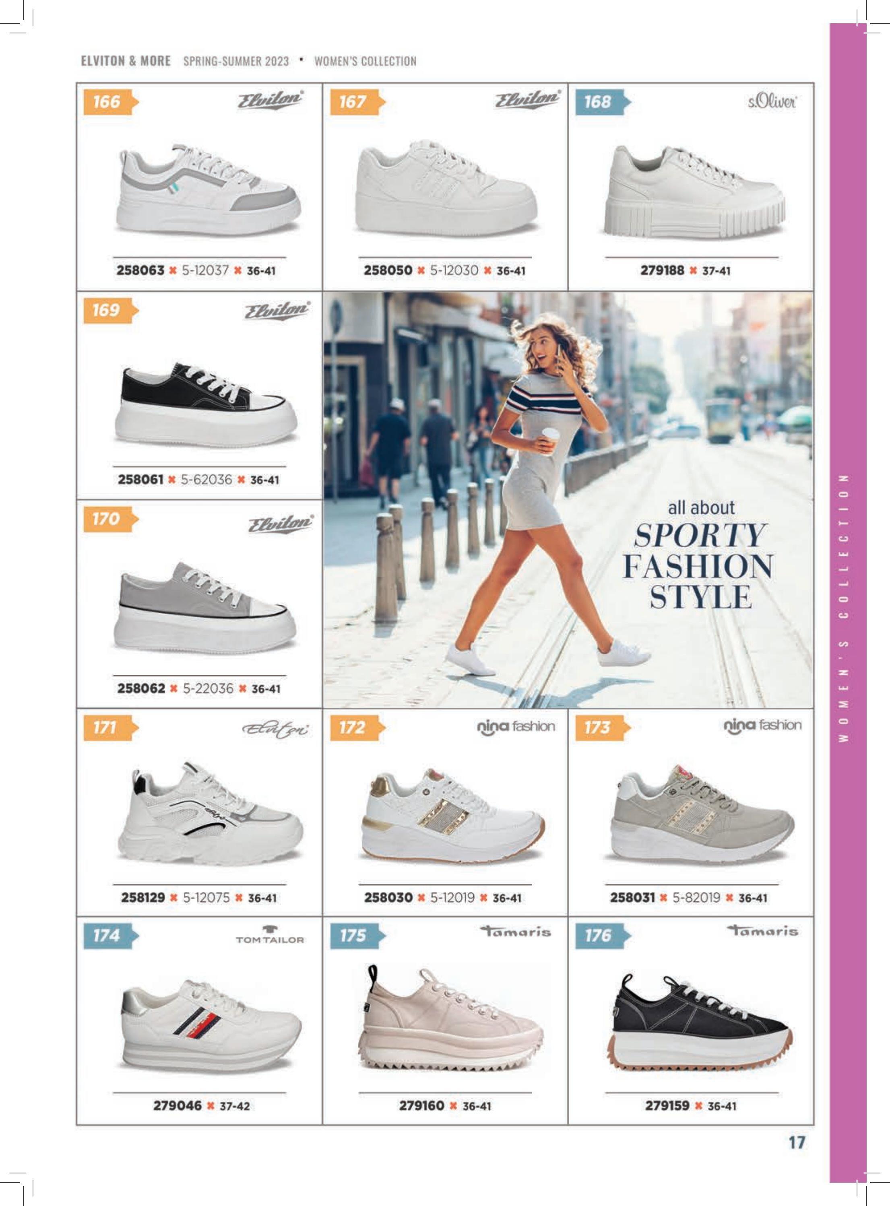This screenshot has height=1206, width=890.
Task: Select the orange 171 number tag
Action: coord(111,727)
